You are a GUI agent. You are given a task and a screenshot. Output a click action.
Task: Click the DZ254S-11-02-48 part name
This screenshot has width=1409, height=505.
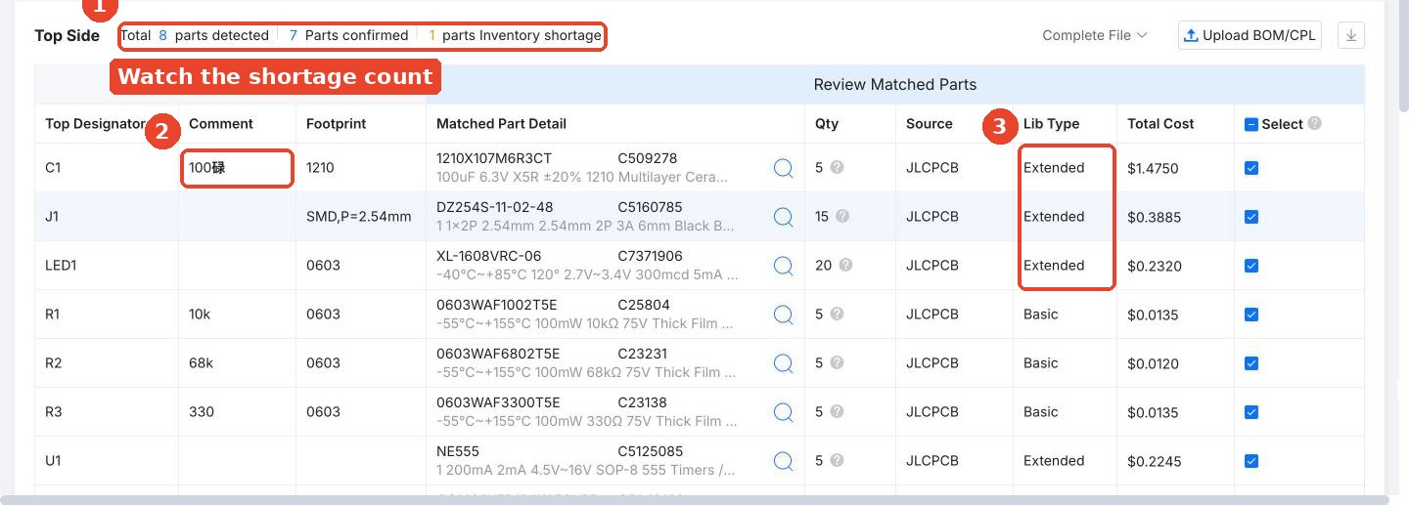point(495,207)
